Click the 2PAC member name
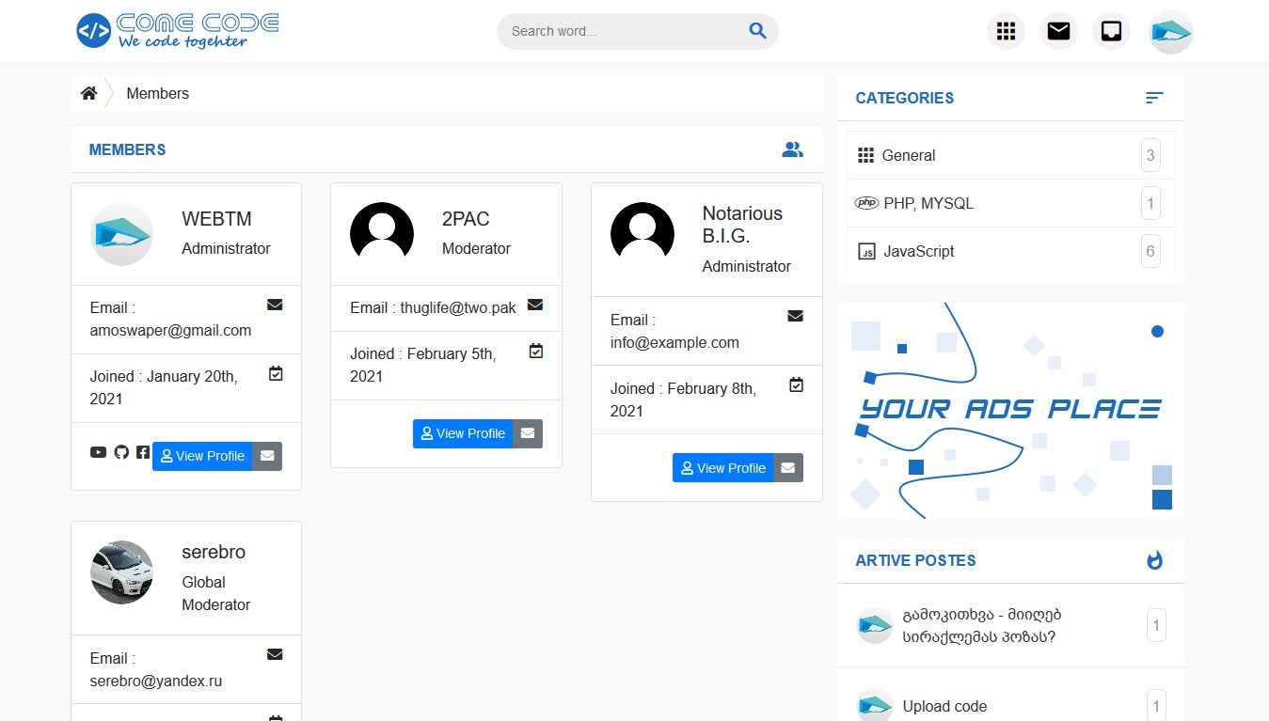The height and width of the screenshot is (721, 1269). (x=466, y=219)
